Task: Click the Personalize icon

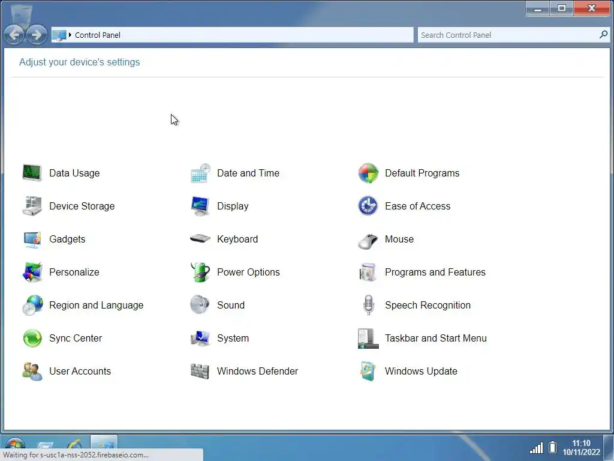Action: [32, 272]
